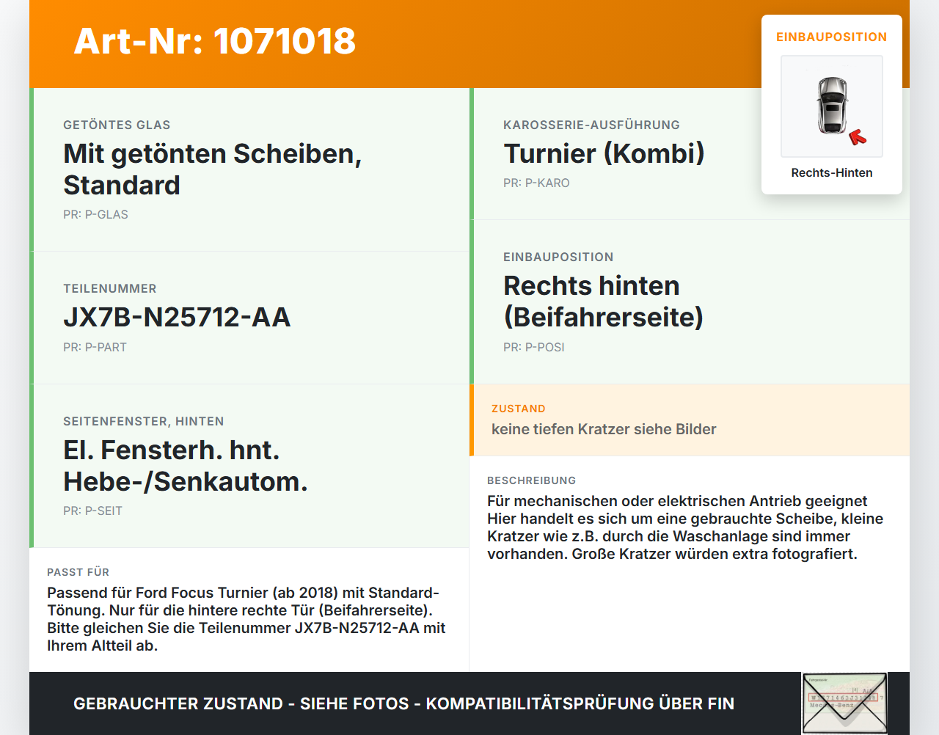Click the BESCHREIBUNG heading

532,480
